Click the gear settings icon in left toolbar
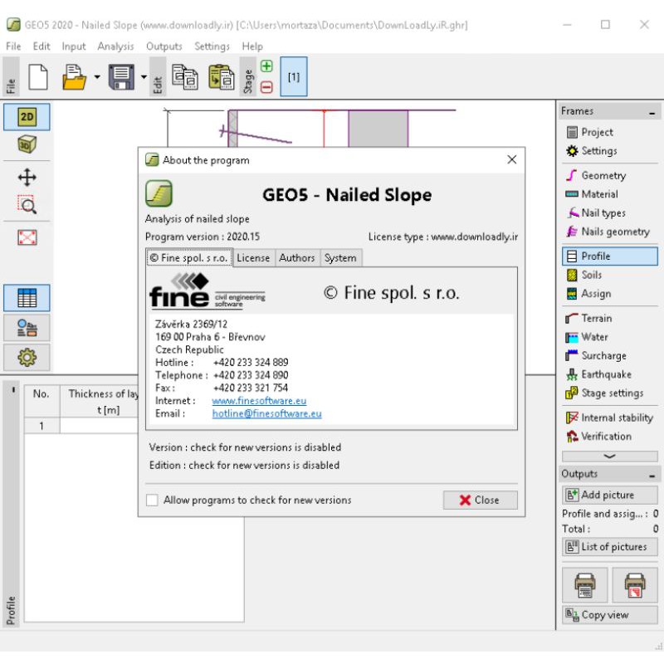This screenshot has width=664, height=664. (x=27, y=357)
